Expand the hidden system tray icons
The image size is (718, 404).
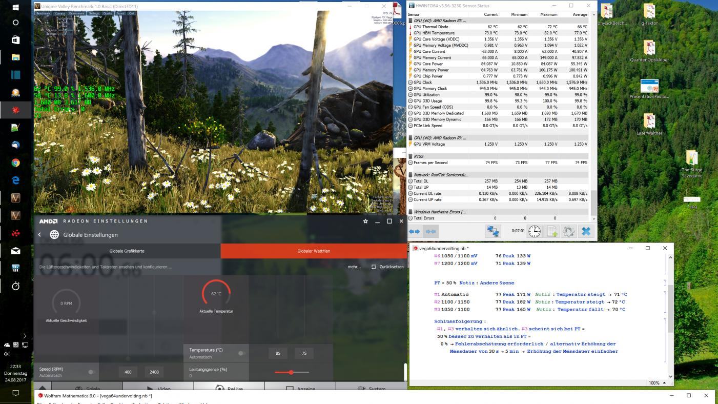point(25,336)
